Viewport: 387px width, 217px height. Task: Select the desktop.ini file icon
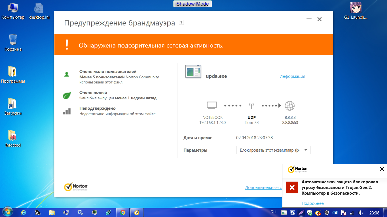(x=39, y=11)
